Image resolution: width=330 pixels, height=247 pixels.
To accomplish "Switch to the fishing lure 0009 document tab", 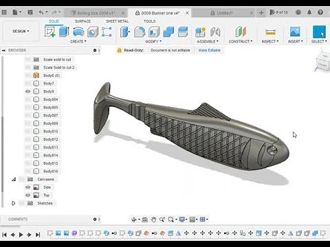I will (x=96, y=13).
